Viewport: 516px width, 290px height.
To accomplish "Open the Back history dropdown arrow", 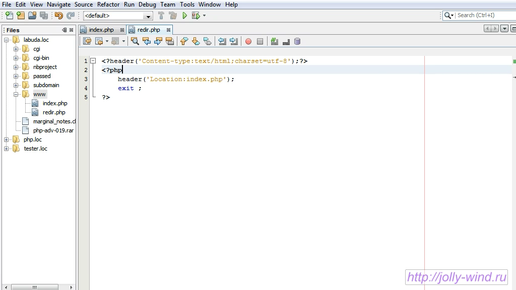I will pyautogui.click(x=107, y=41).
